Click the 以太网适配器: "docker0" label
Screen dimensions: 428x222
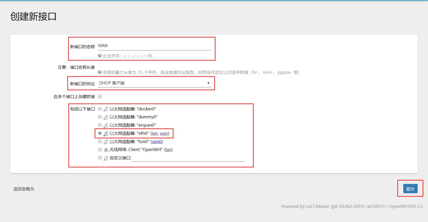(133, 109)
